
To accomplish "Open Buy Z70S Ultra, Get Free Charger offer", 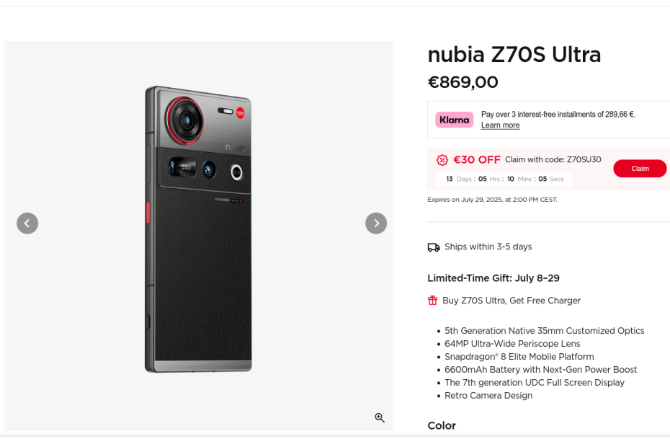I will (x=511, y=301).
